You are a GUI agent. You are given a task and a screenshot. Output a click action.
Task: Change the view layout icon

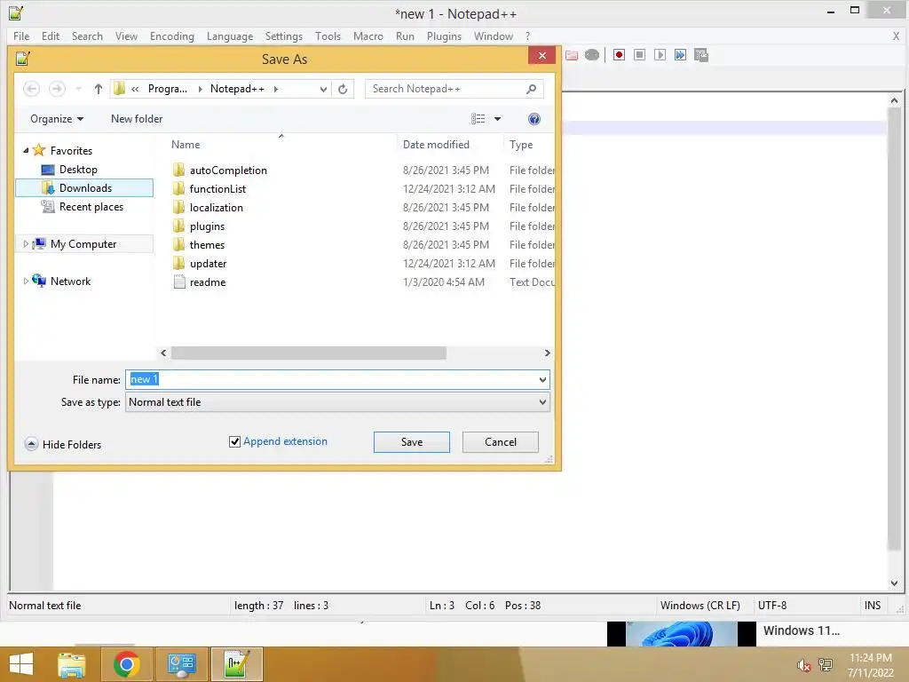tap(478, 119)
